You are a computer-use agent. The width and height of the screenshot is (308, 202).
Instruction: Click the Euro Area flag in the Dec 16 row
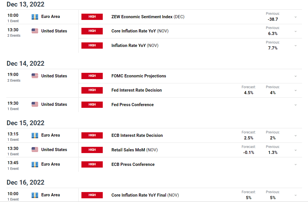(35, 195)
